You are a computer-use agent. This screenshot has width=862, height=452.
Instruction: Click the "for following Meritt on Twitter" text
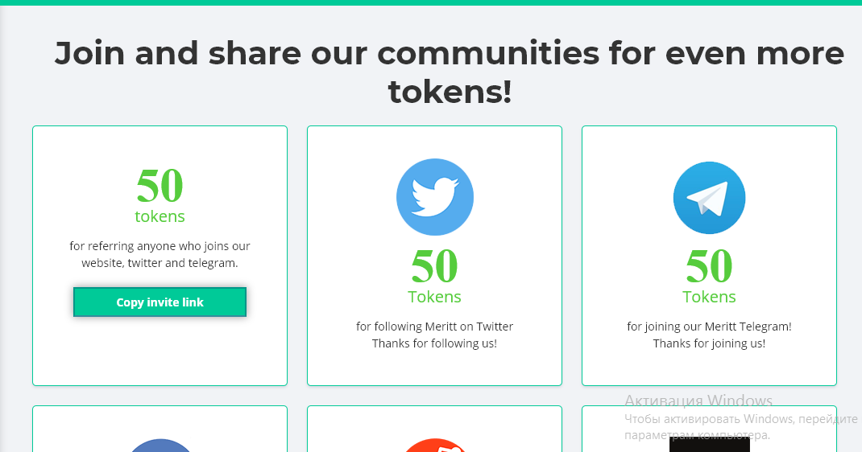434,327
